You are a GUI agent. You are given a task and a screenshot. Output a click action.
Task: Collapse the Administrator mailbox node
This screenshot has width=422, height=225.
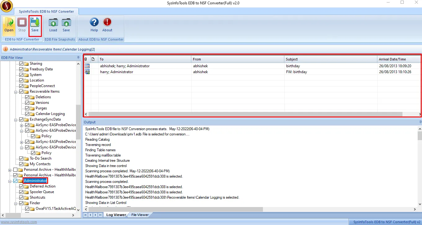[10, 181]
